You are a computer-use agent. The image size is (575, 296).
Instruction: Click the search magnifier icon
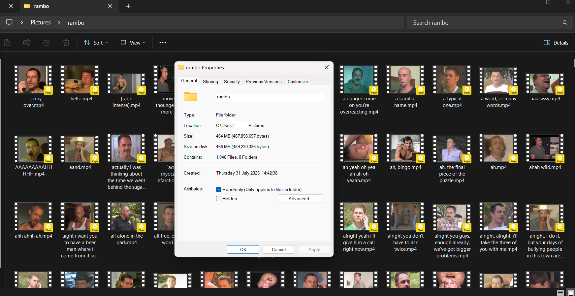point(565,22)
